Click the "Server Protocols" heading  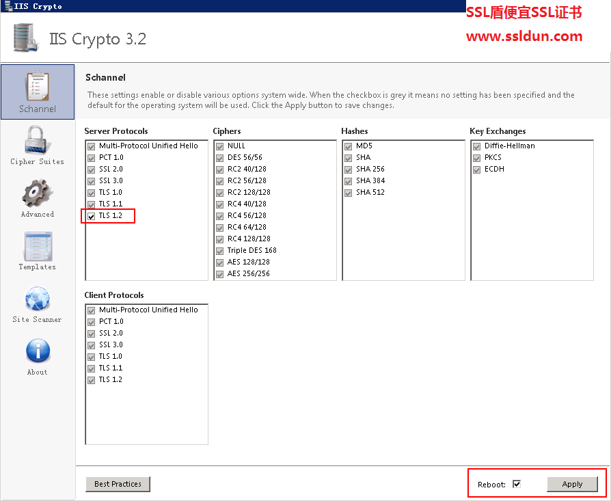[x=116, y=131]
